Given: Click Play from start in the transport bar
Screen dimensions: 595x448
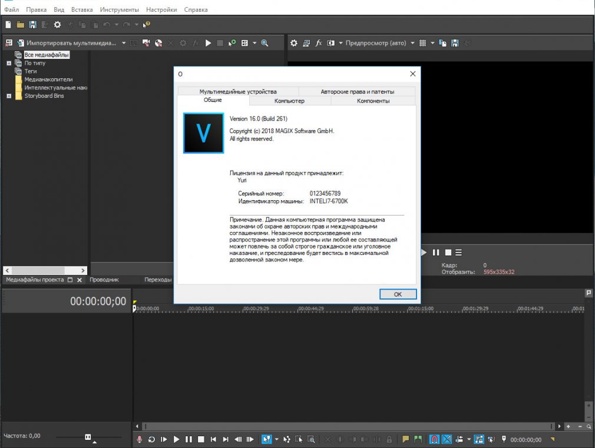Looking at the screenshot, I should [x=164, y=439].
